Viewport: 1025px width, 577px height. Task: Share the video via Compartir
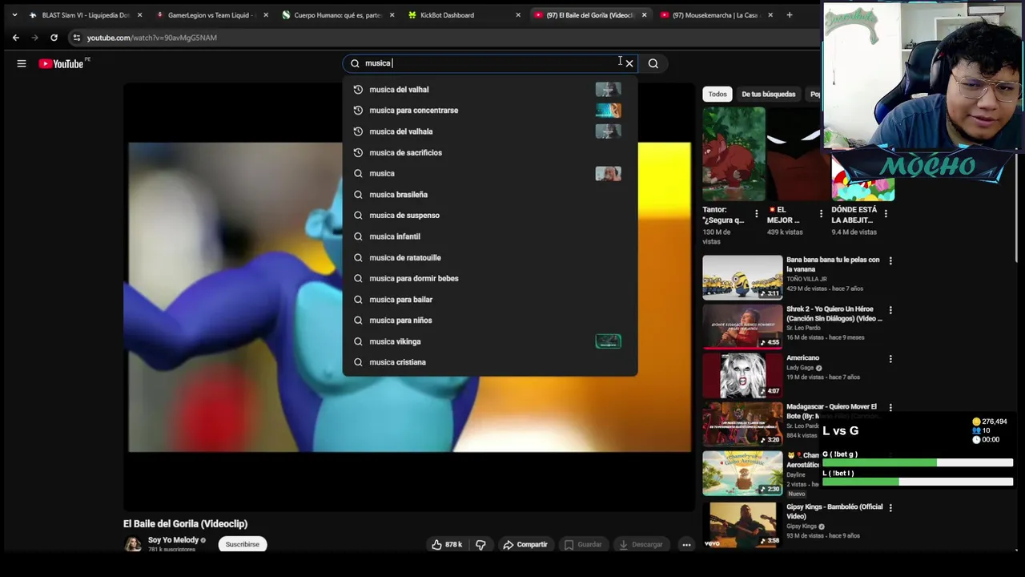[525, 544]
